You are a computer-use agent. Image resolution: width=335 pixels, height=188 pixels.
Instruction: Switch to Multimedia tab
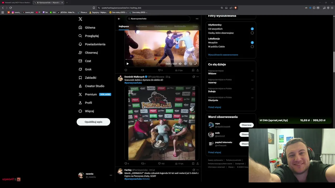[180, 26]
